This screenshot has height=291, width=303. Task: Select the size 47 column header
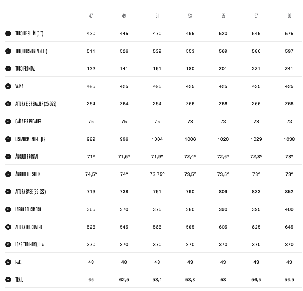[x=91, y=16]
